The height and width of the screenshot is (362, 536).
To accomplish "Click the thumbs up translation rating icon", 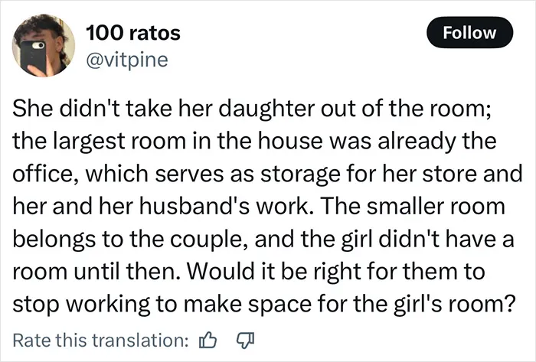I will coord(208,340).
